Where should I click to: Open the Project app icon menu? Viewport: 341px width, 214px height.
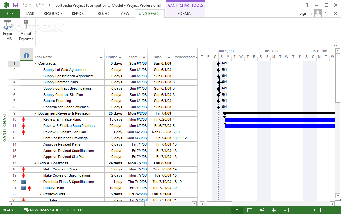(x=6, y=5)
